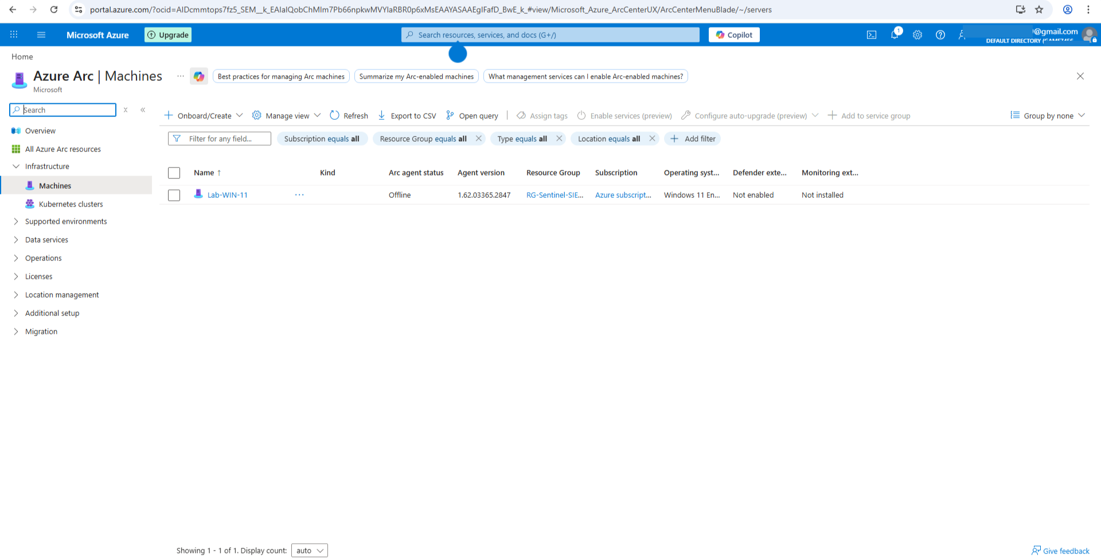Remove the Resource Group filter
The width and height of the screenshot is (1101, 558).
coord(479,139)
